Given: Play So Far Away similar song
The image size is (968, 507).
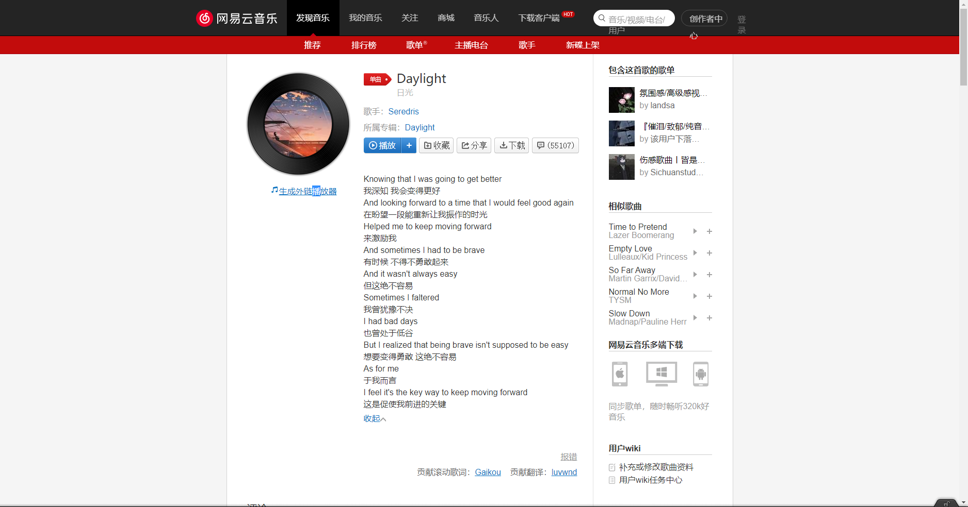Looking at the screenshot, I should [695, 275].
